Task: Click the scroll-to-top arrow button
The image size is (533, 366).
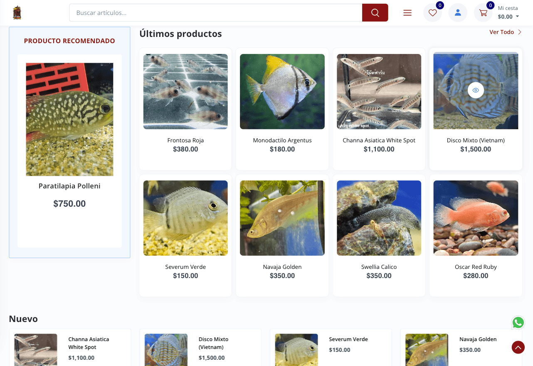Action: coord(518,347)
